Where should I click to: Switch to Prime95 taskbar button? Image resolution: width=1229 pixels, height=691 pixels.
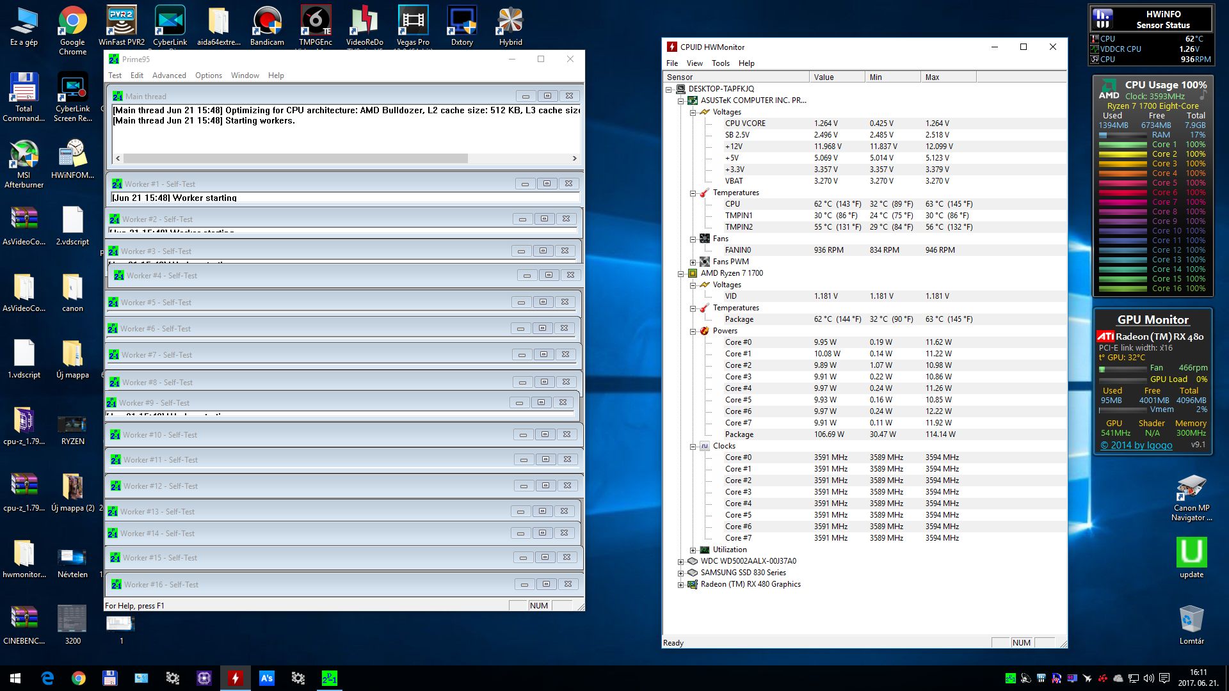[x=329, y=678]
